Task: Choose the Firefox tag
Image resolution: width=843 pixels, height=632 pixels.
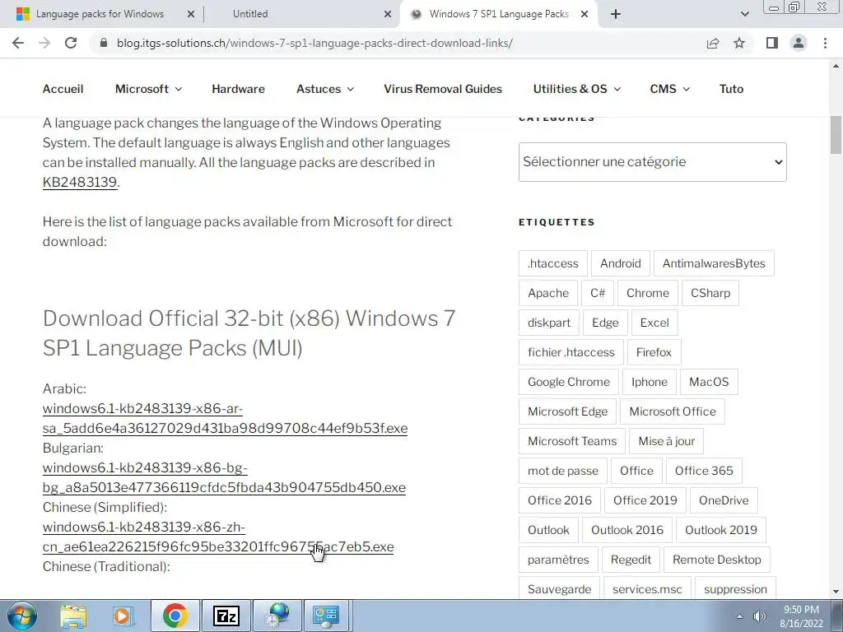Action: point(654,352)
